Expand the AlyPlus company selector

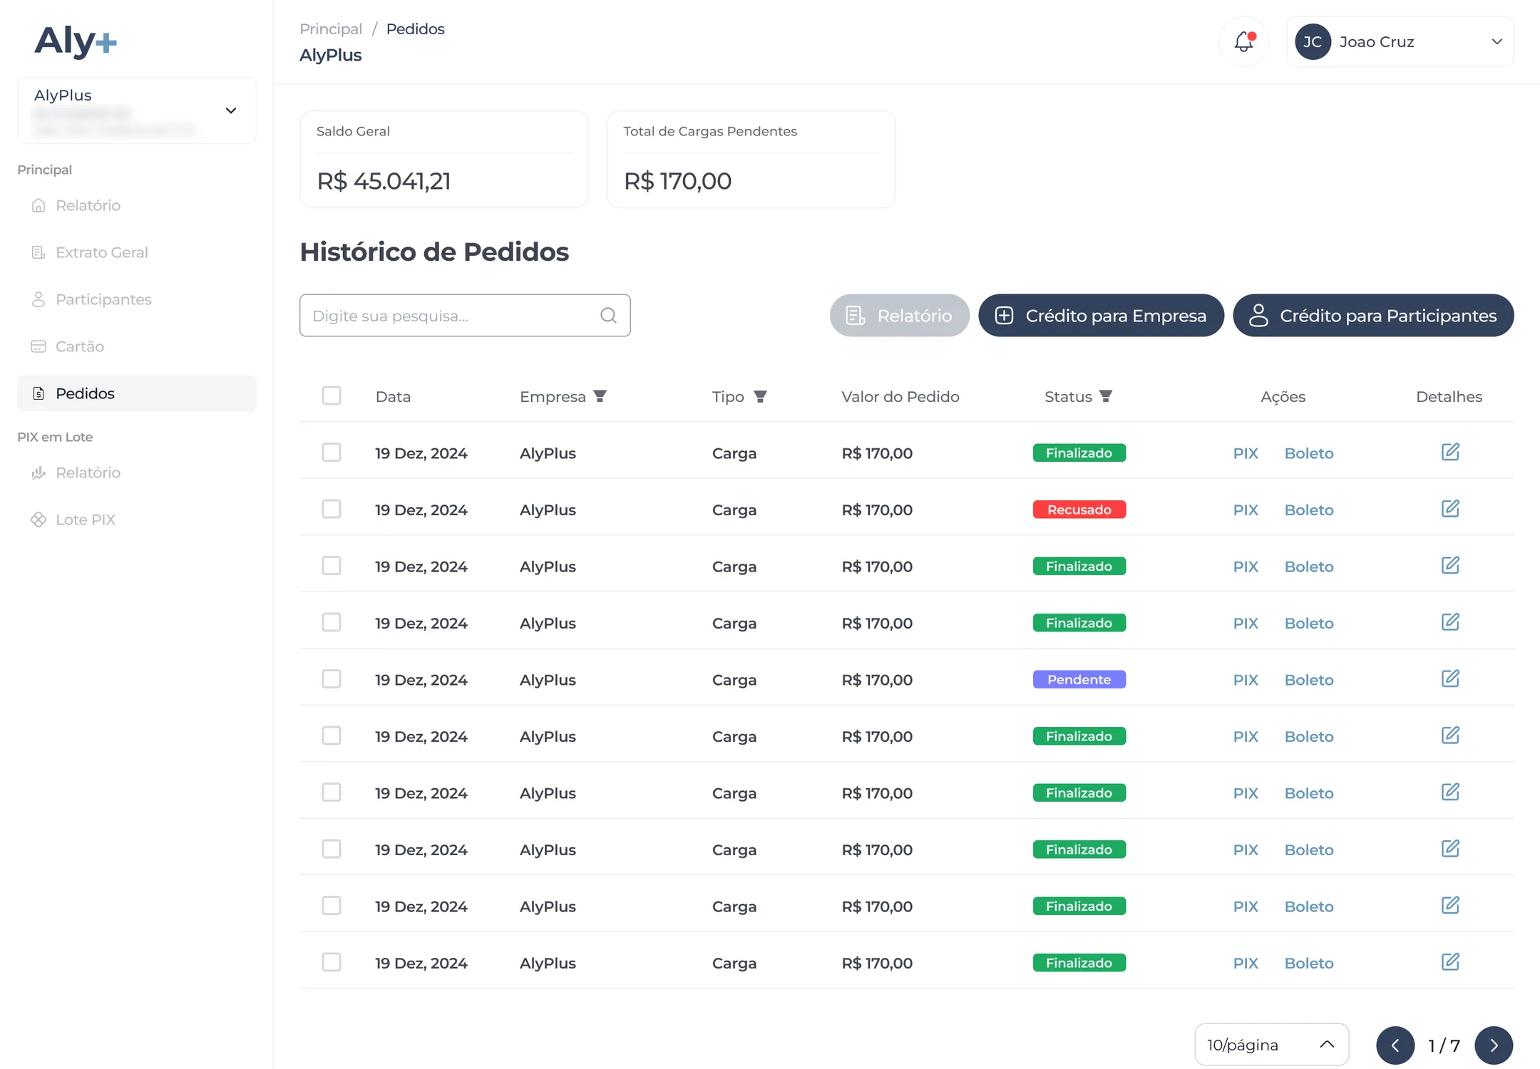coord(137,110)
